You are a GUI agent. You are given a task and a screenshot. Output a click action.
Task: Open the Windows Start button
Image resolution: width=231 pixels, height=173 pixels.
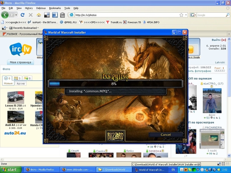11,169
